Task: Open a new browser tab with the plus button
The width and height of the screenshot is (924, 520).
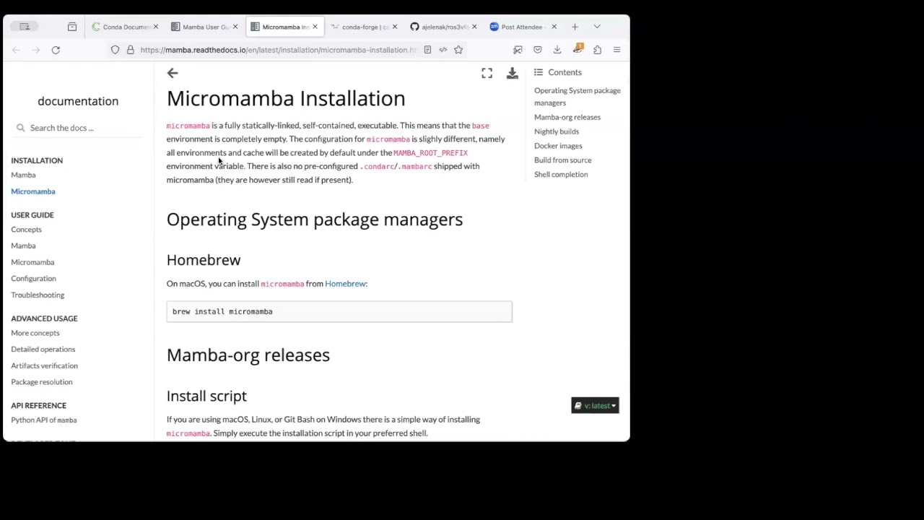Action: coord(575,27)
